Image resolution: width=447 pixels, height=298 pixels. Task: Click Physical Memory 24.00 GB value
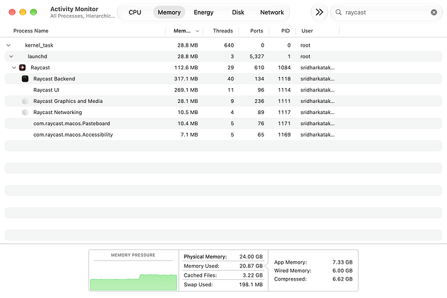(x=251, y=257)
